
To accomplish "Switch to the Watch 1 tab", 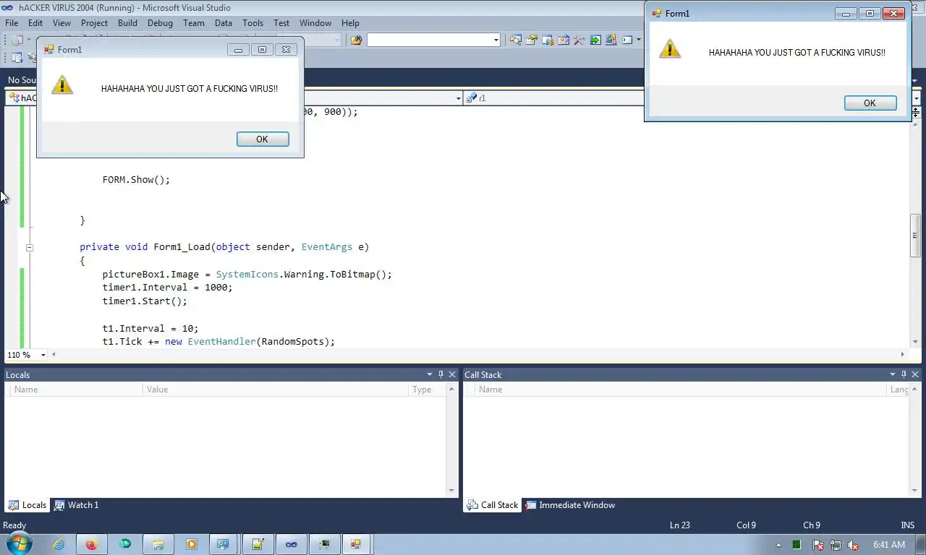I will [77, 505].
